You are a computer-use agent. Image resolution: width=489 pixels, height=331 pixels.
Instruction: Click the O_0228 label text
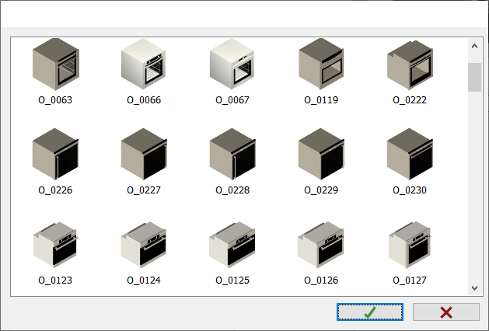pos(232,190)
